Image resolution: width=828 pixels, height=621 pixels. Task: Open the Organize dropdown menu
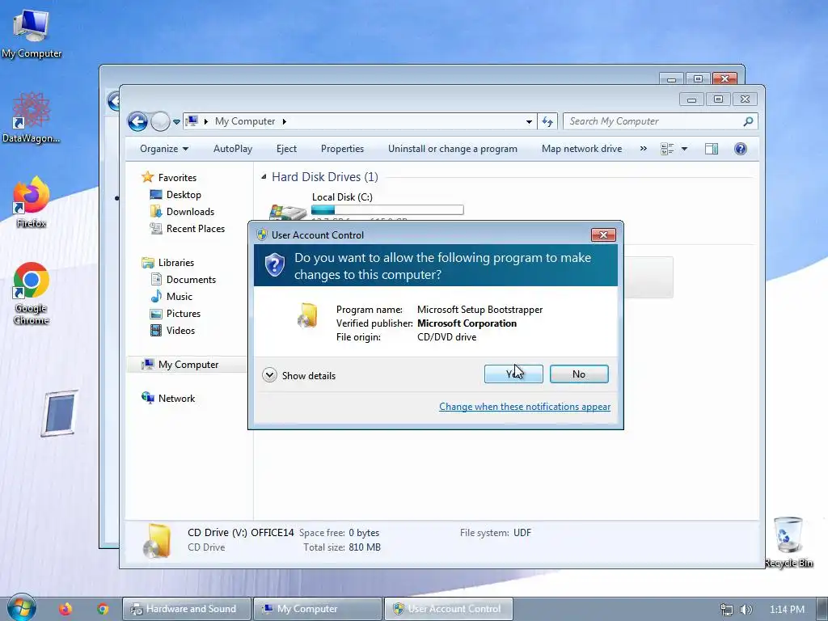click(163, 149)
